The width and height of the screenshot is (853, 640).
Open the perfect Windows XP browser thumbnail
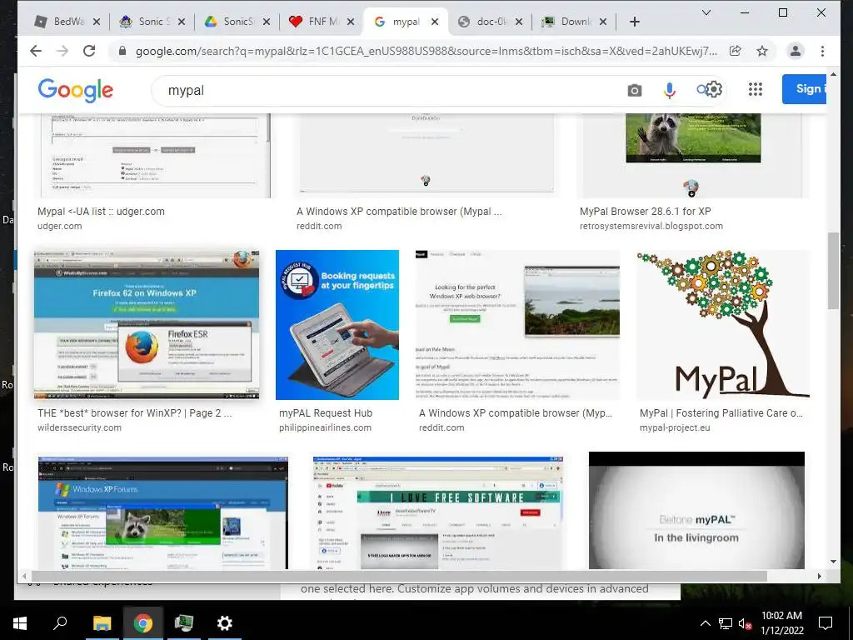pos(517,325)
